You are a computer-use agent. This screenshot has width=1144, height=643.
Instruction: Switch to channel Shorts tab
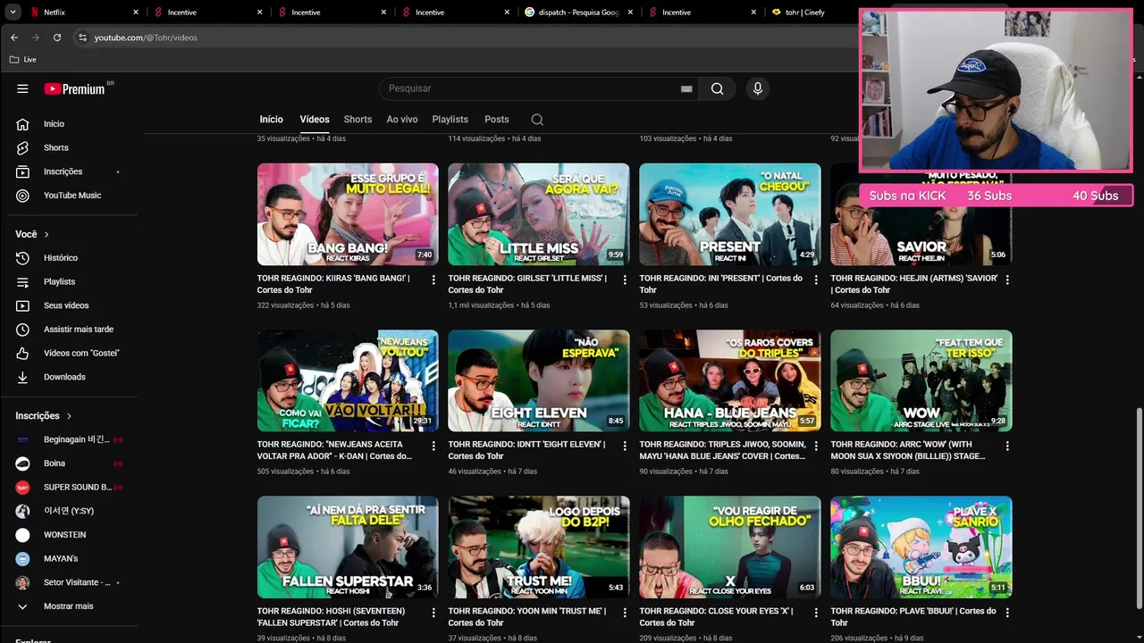(x=357, y=120)
